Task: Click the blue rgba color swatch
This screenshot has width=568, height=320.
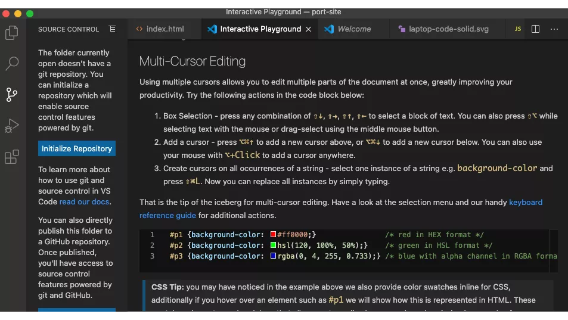Action: (273, 256)
